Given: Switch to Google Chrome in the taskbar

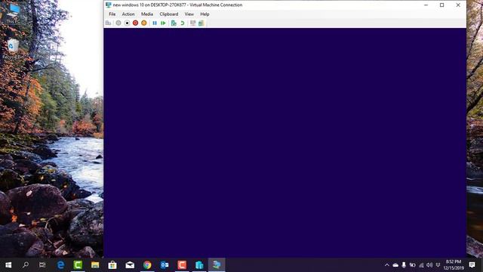Looking at the screenshot, I should point(147,265).
